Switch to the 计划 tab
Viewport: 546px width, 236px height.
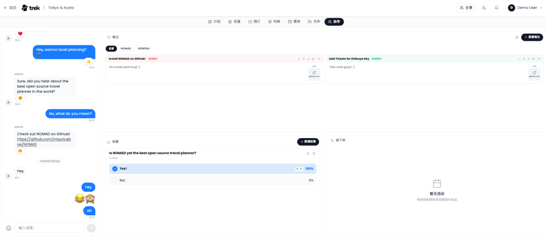[214, 22]
